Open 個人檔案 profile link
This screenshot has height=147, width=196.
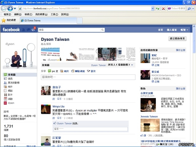172,30
